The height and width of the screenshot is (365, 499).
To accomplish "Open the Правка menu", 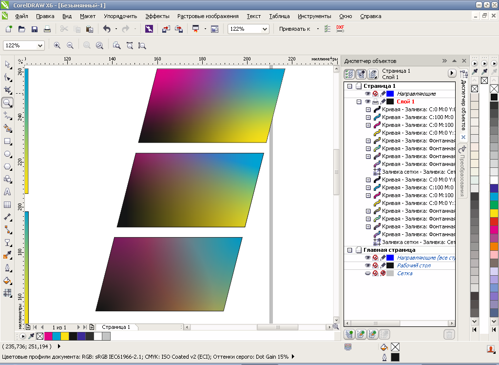I will point(45,16).
